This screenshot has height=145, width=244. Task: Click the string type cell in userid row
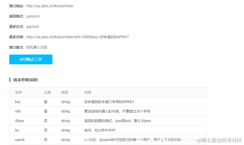[x=65, y=140]
